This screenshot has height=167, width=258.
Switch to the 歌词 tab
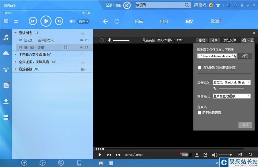click(215, 22)
